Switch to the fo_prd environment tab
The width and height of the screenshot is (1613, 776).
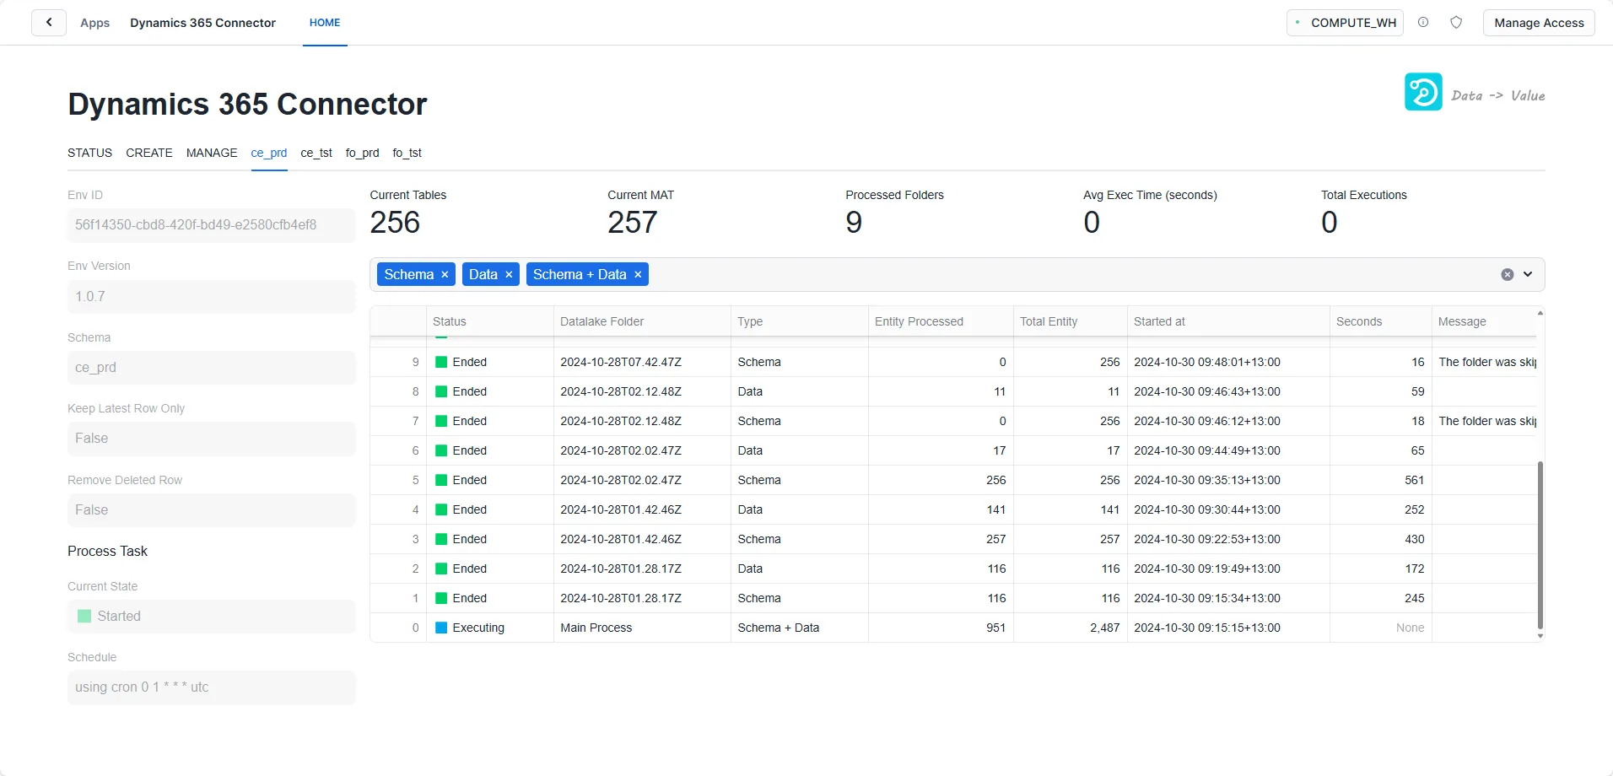tap(362, 153)
